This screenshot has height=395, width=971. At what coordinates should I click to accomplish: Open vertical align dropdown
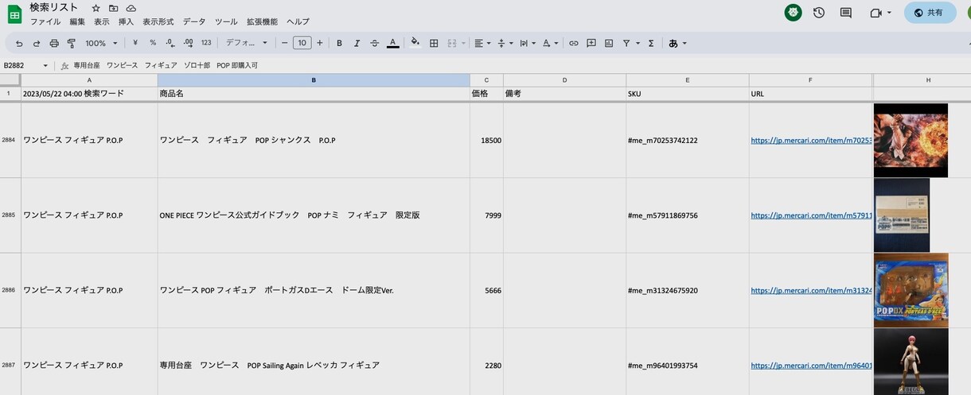click(x=505, y=43)
